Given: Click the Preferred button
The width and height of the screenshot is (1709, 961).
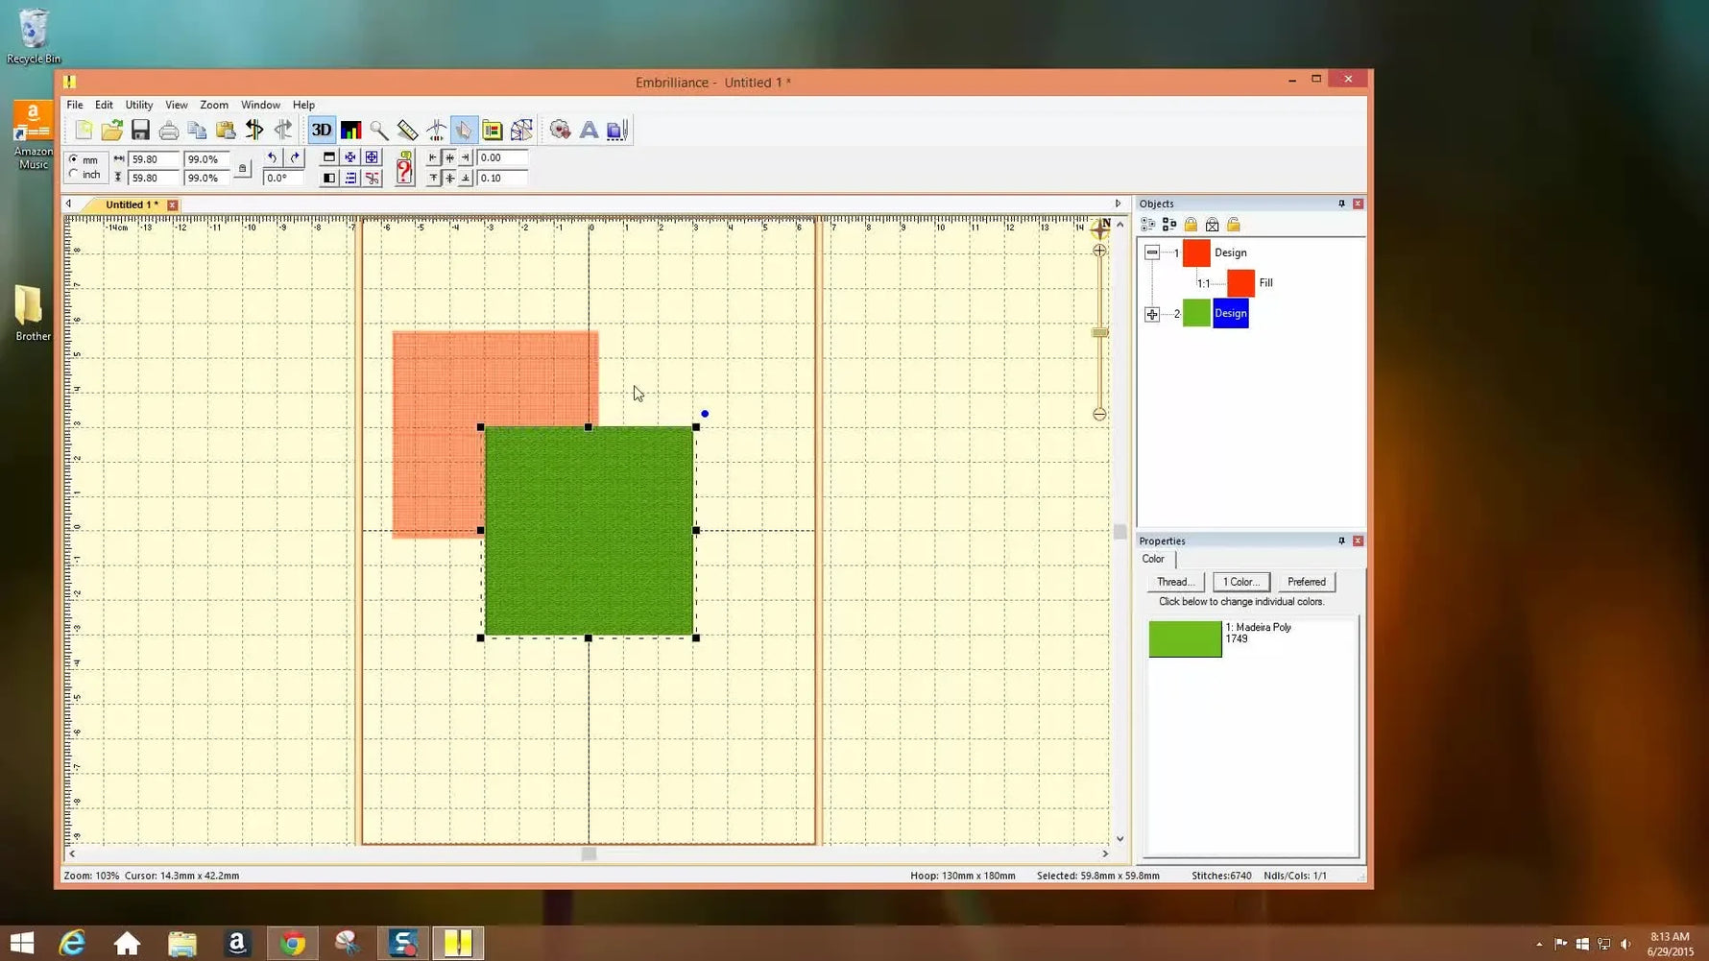Looking at the screenshot, I should coord(1306,582).
